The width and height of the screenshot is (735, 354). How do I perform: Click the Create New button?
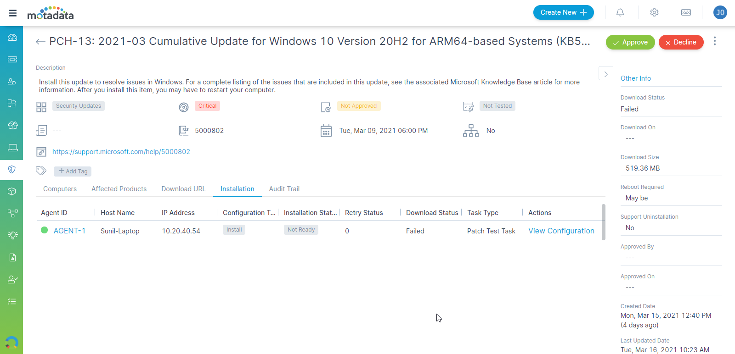click(563, 12)
